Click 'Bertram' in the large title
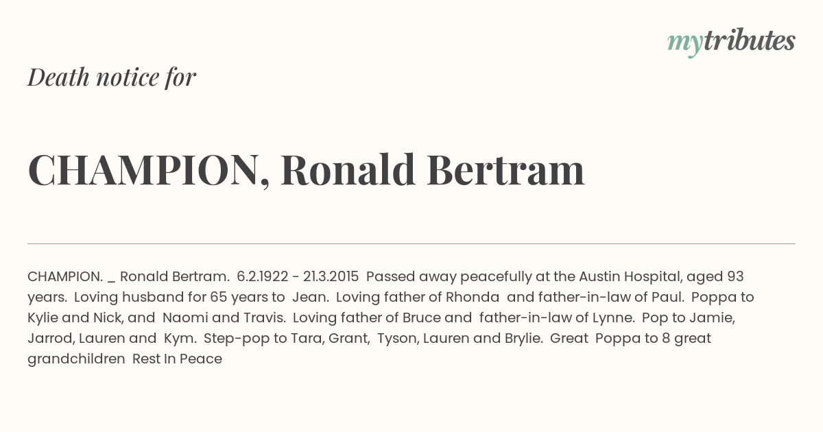Image resolution: width=823 pixels, height=432 pixels. click(x=505, y=170)
